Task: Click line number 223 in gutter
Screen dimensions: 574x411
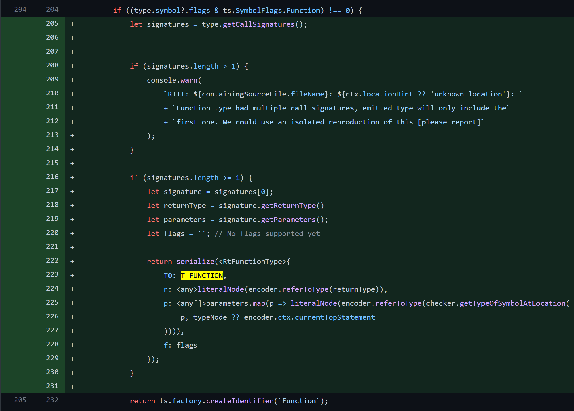Action: (x=52, y=274)
